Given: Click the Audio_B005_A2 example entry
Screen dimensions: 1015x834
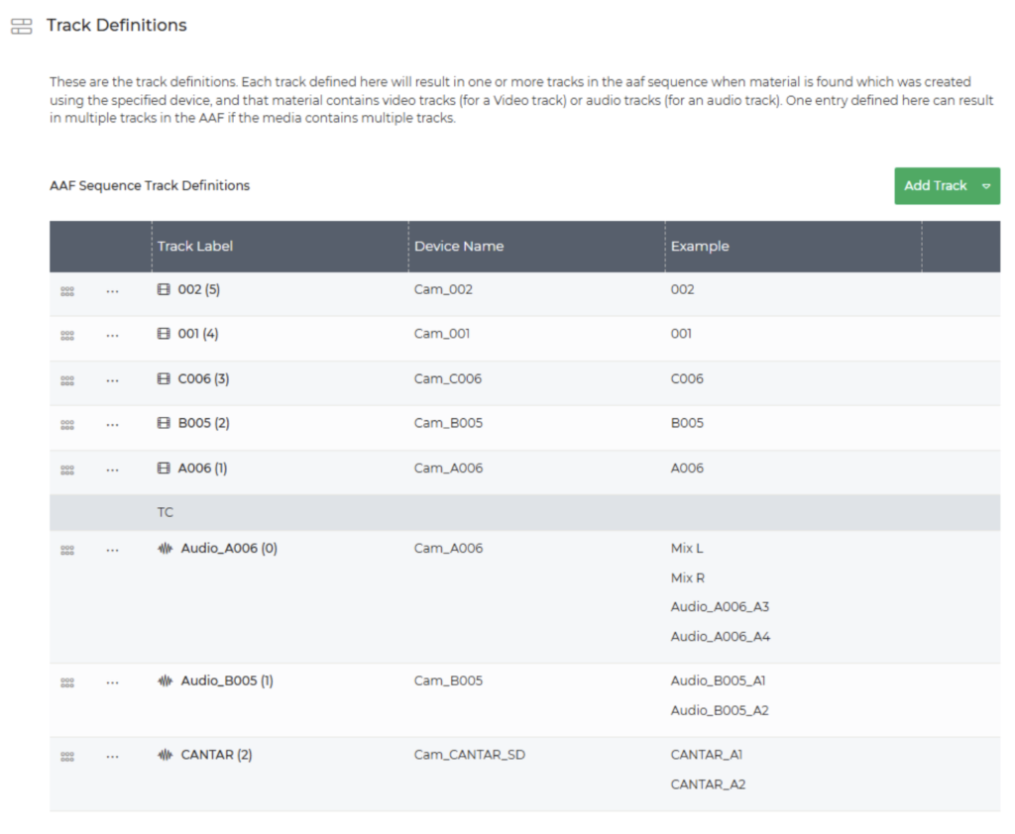Looking at the screenshot, I should tap(720, 710).
